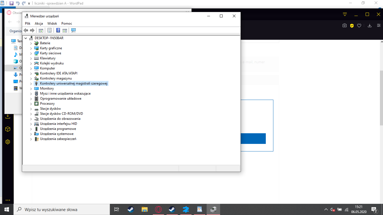This screenshot has height=215, width=383.
Task: Click the heart bookmark icon in Opera
Action: [x=359, y=25]
